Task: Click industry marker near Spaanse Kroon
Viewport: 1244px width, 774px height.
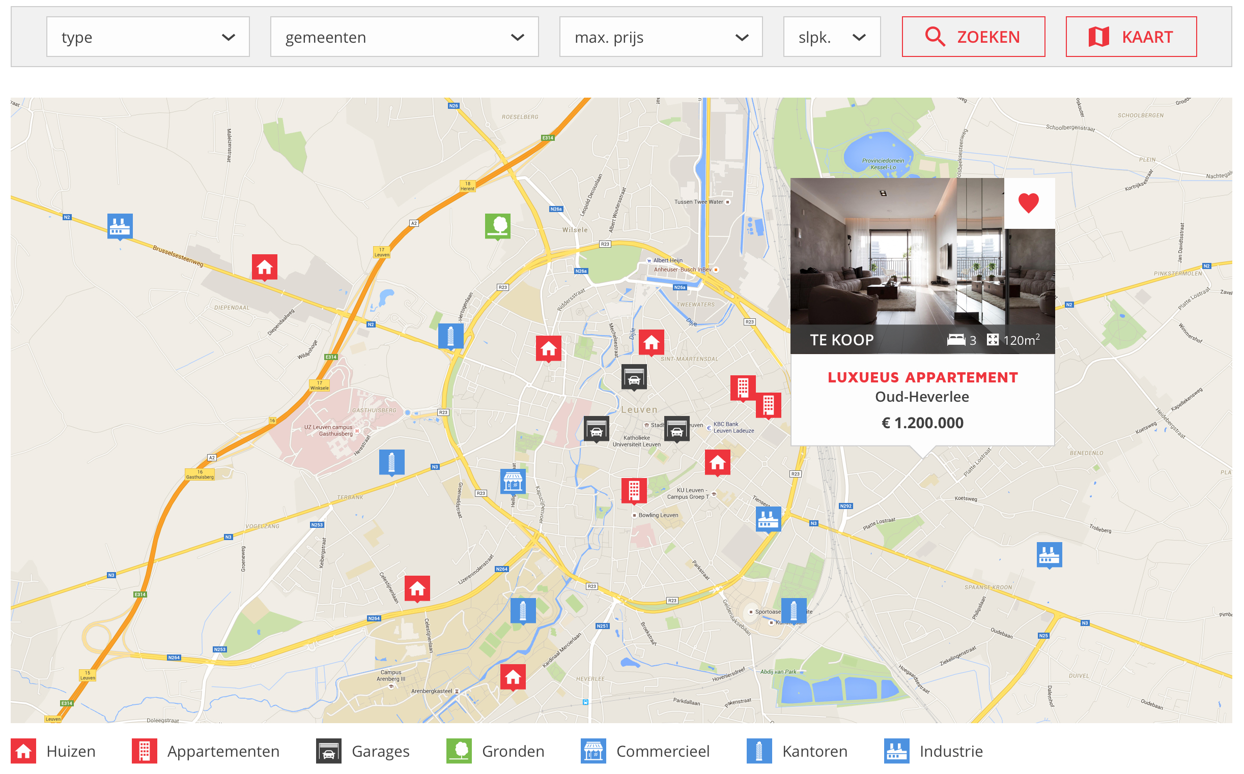Action: (x=1049, y=555)
